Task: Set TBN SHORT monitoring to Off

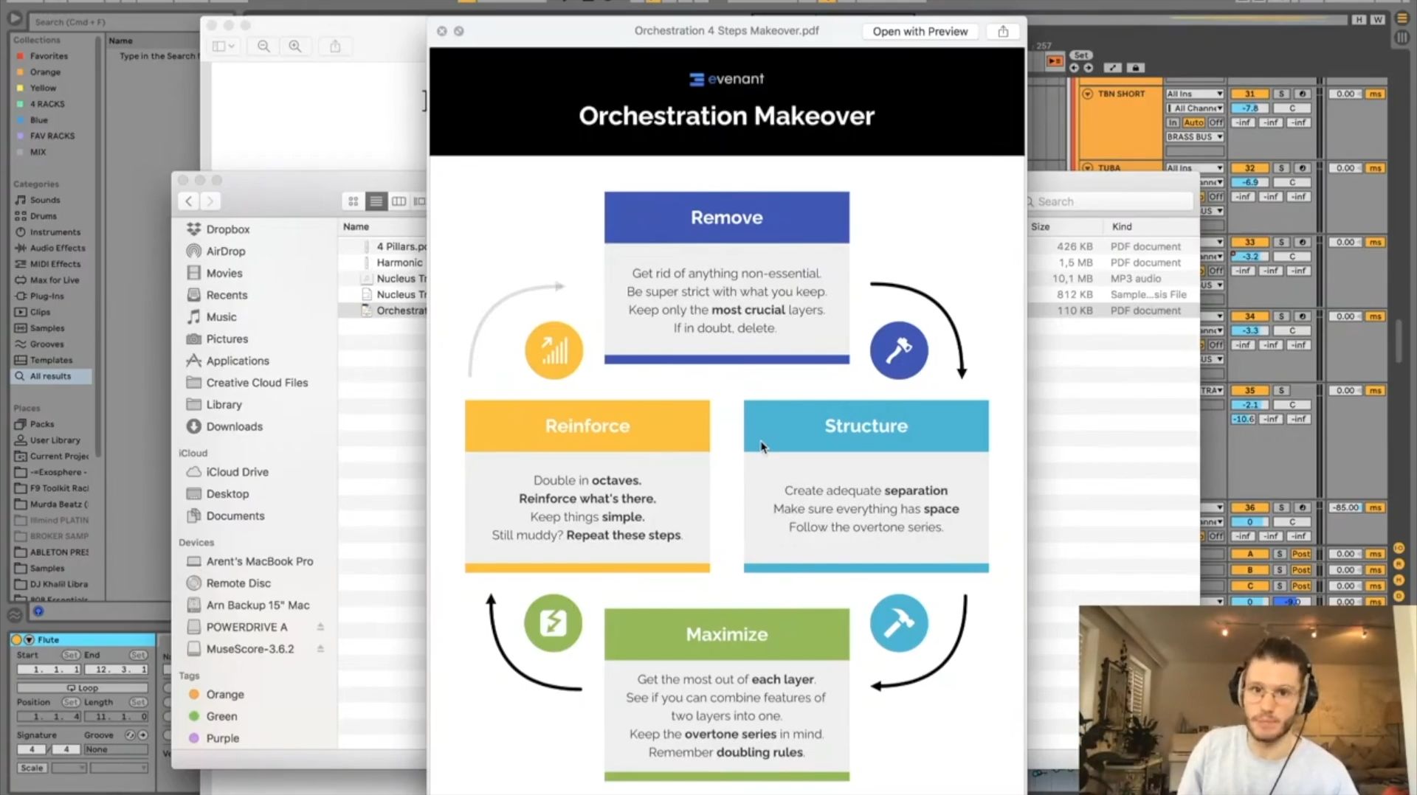Action: [x=1216, y=123]
